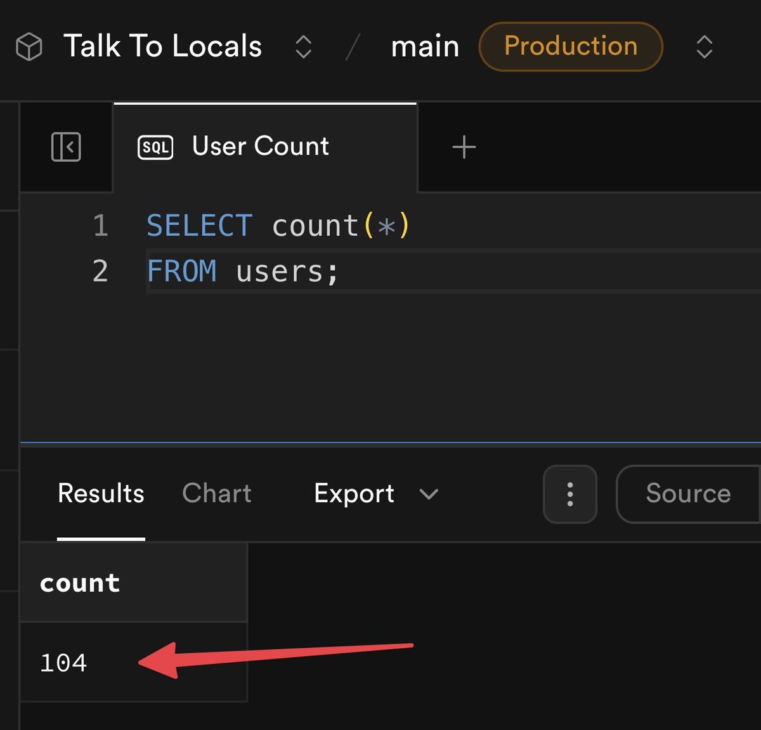
Task: Click the SQL badge icon on the tab
Action: 155,147
